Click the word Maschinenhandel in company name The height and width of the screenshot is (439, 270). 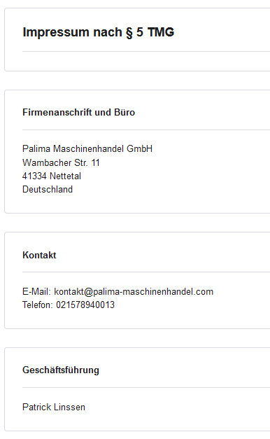[88, 148]
